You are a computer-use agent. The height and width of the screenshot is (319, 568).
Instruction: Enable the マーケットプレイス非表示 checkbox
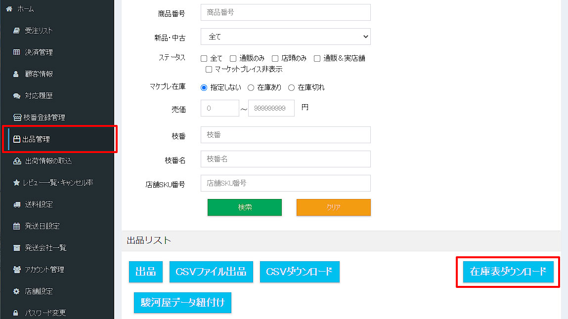click(209, 69)
